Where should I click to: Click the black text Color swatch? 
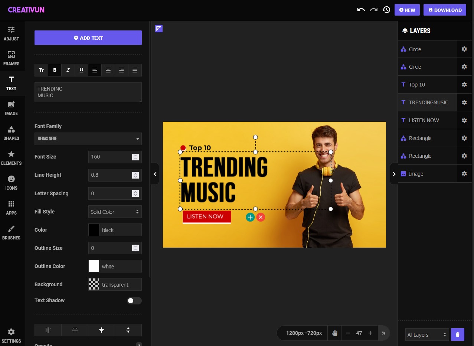click(x=94, y=230)
